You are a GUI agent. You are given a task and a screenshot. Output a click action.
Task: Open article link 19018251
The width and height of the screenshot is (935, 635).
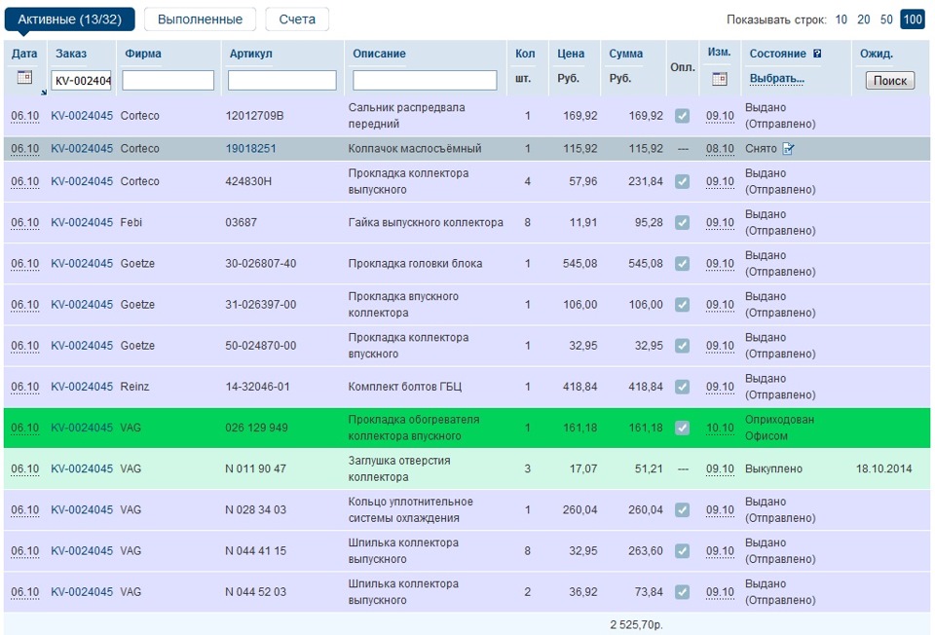click(250, 149)
